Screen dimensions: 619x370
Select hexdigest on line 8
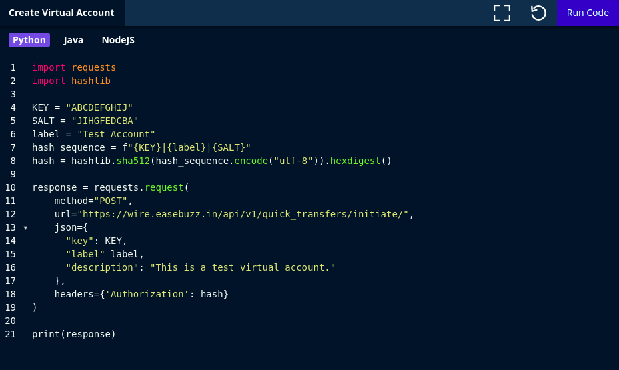coord(355,161)
